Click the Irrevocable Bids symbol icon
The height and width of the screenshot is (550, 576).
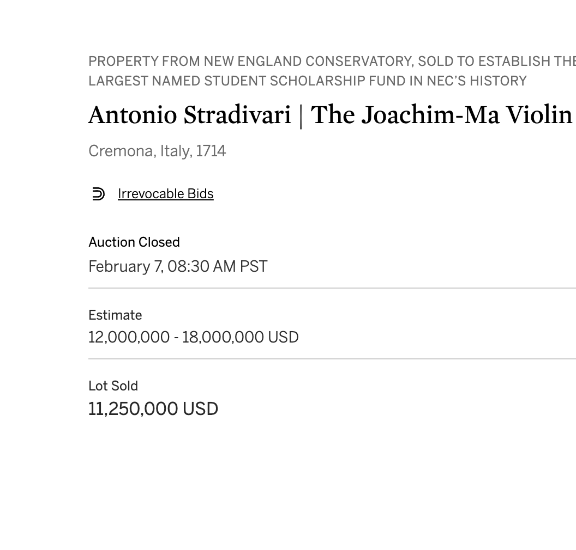point(98,194)
